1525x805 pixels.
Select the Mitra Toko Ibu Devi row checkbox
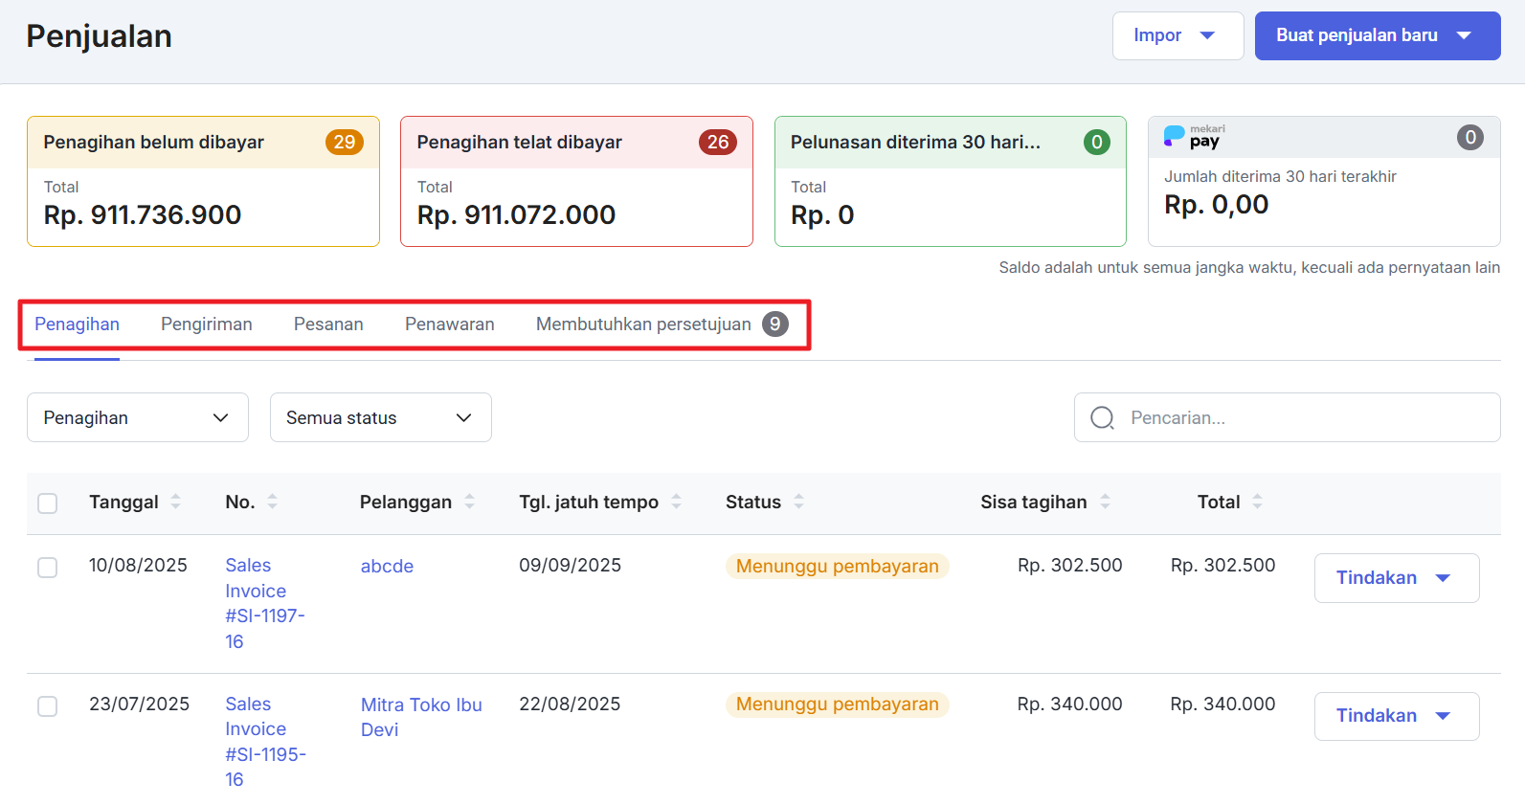pyautogui.click(x=47, y=706)
